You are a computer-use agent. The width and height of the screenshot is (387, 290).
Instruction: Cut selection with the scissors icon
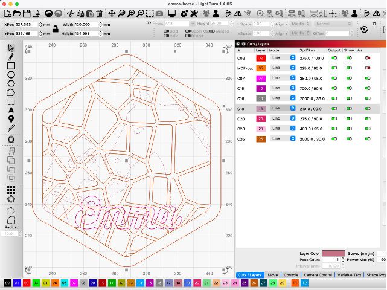(71, 13)
